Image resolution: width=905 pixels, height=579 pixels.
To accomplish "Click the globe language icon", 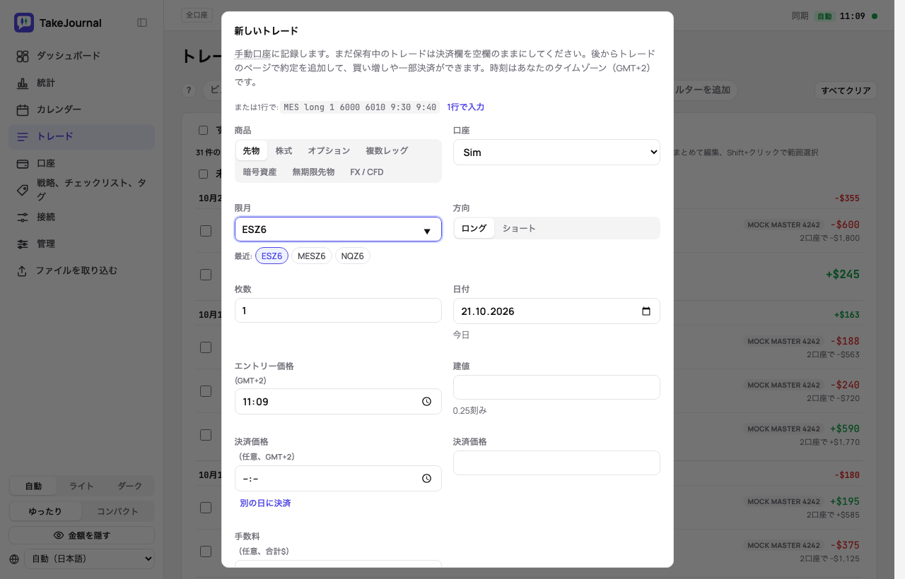I will 14,559.
